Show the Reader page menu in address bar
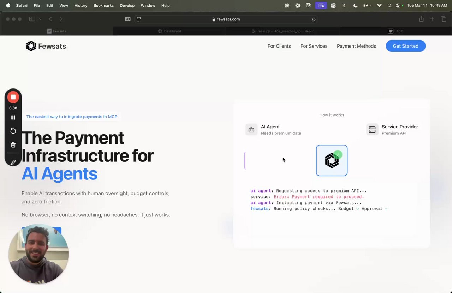Image resolution: width=452 pixels, height=293 pixels. [139, 19]
